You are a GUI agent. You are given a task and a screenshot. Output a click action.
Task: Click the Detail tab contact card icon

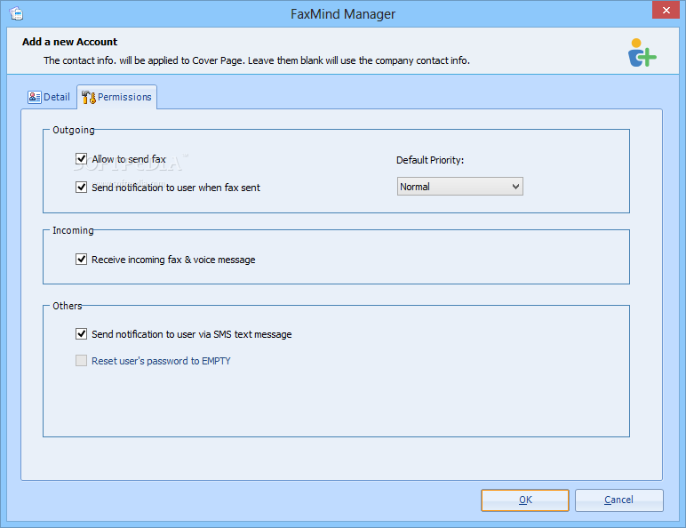point(34,97)
